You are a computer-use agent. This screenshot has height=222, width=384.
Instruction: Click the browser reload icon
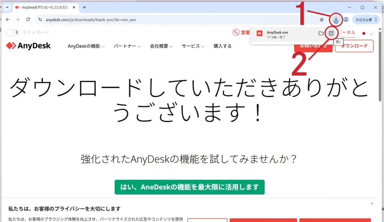(x=28, y=20)
